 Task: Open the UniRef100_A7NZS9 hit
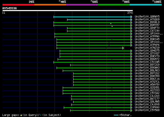click(x=147, y=48)
